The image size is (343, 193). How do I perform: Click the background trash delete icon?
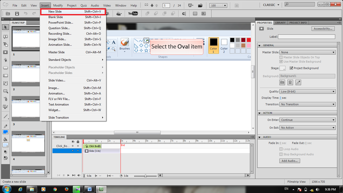pos(290,82)
